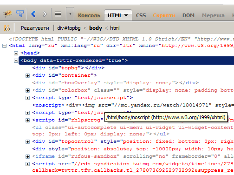Activate the element inspector pointer icon

pos(20,13)
